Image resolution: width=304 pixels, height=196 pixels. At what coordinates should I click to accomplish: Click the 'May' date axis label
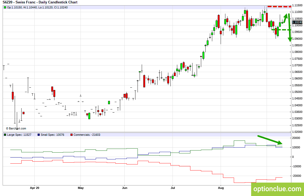[x=81, y=188]
